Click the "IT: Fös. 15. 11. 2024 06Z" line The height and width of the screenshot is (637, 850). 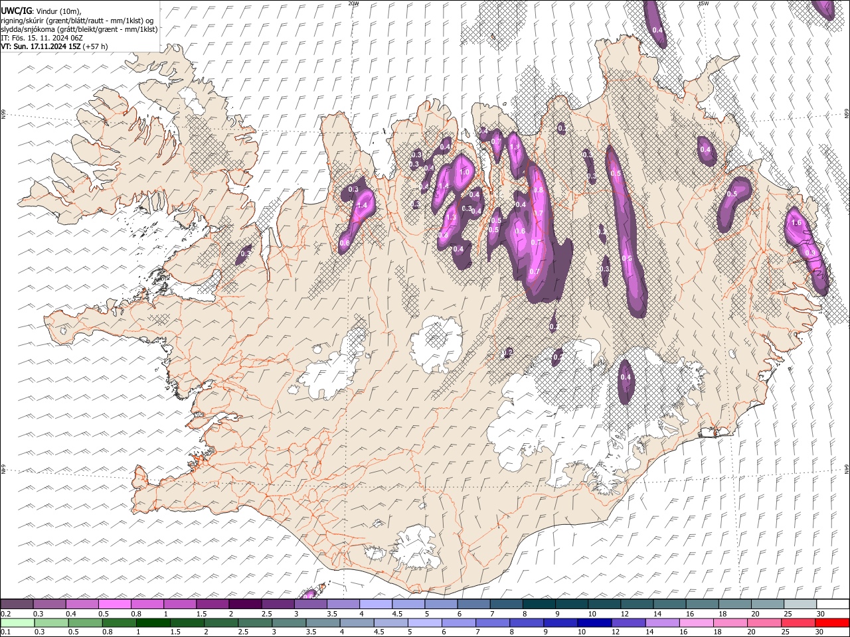(x=42, y=38)
